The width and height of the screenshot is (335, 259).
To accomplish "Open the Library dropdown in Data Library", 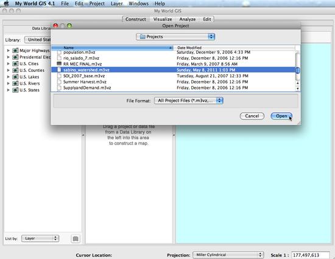I will pos(38,40).
